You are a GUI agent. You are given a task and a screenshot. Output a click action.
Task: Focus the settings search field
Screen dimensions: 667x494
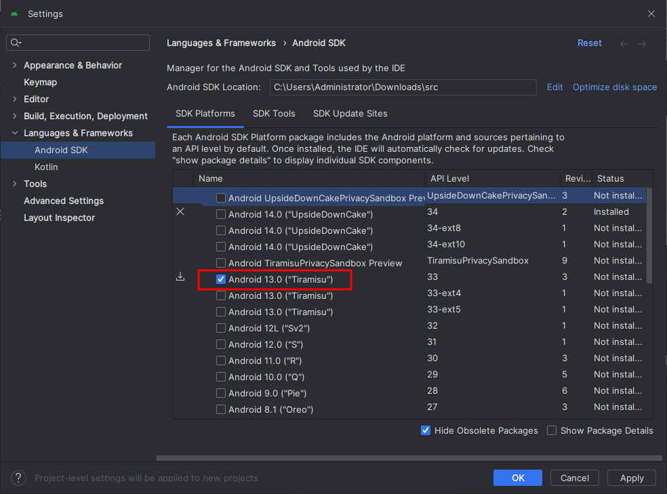tap(78, 43)
